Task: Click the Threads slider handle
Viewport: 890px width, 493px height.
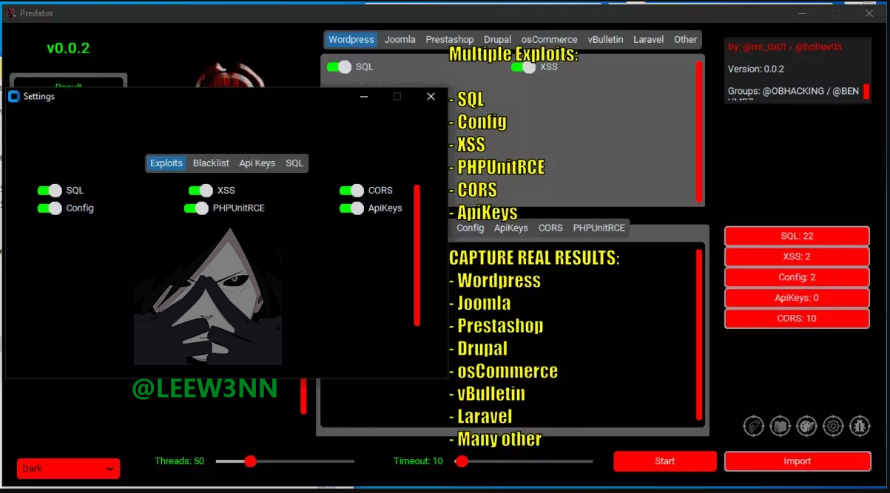Action: pos(250,461)
